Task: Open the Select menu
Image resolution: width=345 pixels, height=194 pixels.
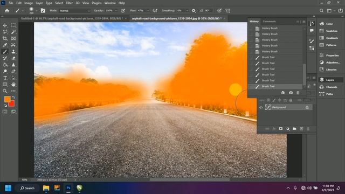Action: click(x=59, y=3)
